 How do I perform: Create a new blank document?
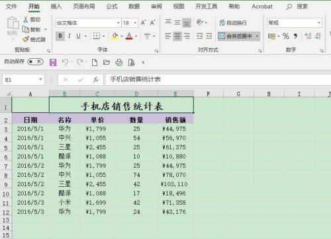pyautogui.click(x=95, y=63)
